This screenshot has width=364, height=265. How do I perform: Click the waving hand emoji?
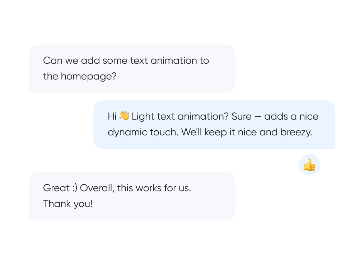(124, 116)
